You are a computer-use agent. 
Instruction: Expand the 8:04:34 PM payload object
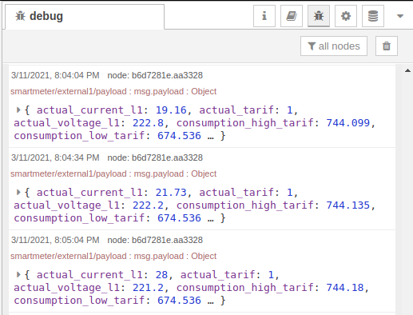[18, 192]
